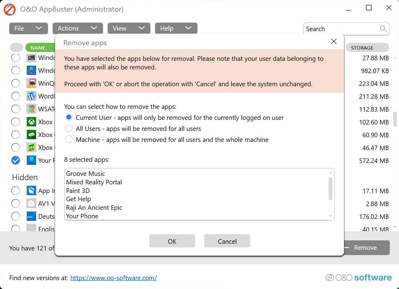Check the WSATools app checkbox
The height and width of the screenshot is (289, 399).
pos(16,109)
